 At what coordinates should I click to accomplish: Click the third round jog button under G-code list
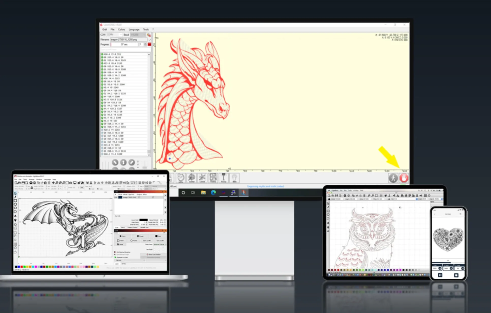tap(131, 162)
